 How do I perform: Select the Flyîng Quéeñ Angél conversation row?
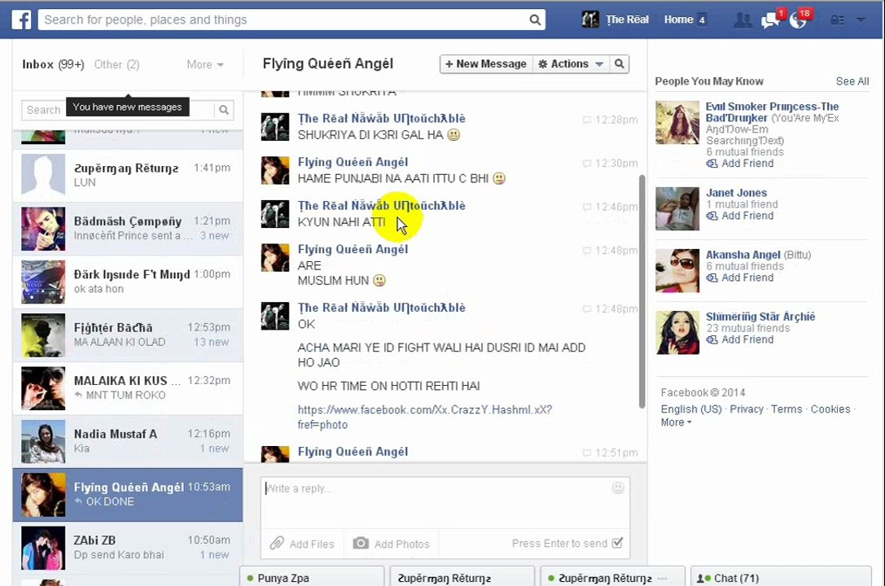pos(128,495)
